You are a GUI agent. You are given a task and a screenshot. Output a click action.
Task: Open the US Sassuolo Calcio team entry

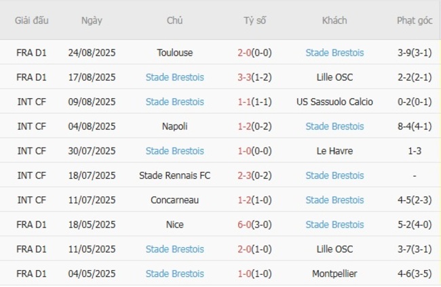click(334, 102)
